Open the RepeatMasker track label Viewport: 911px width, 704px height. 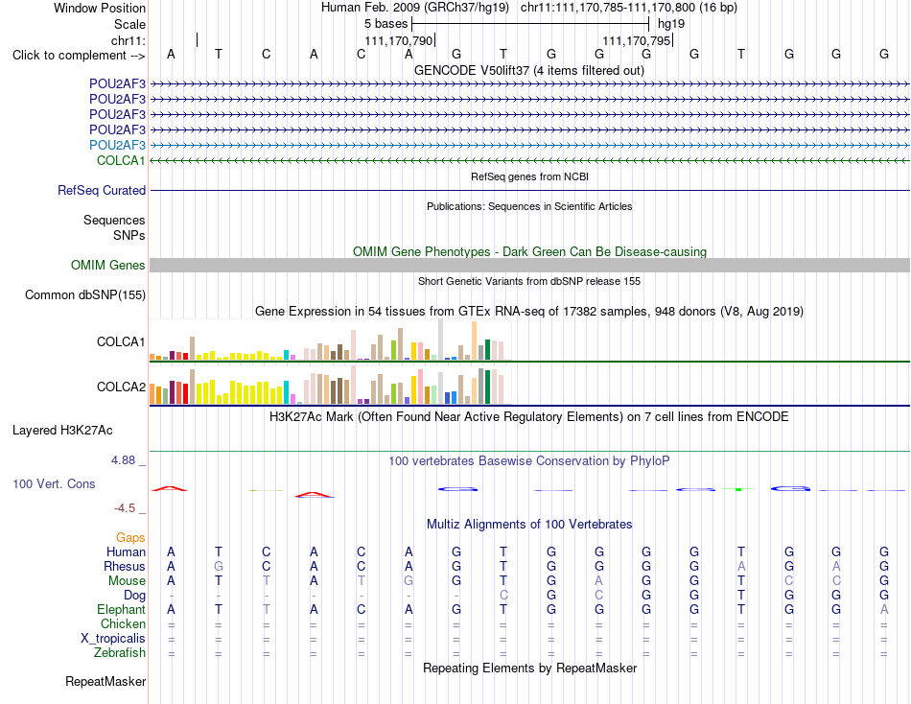pos(105,681)
